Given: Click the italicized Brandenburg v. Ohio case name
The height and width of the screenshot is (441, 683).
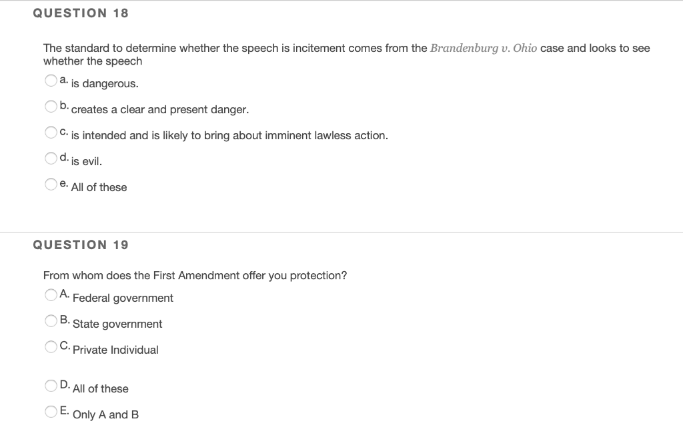Looking at the screenshot, I should click(x=483, y=47).
